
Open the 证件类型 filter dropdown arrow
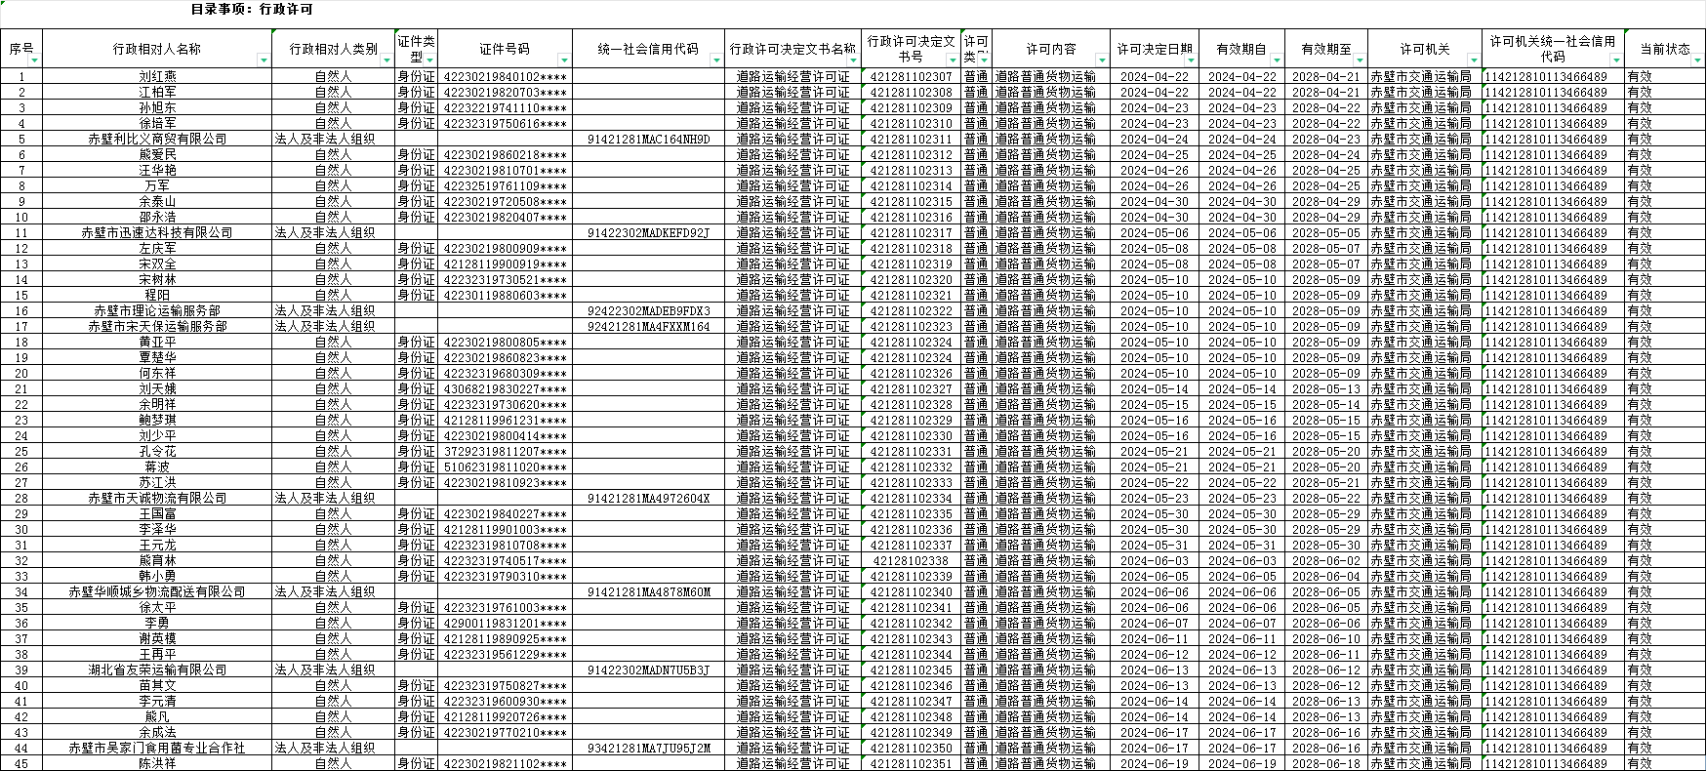pos(430,61)
